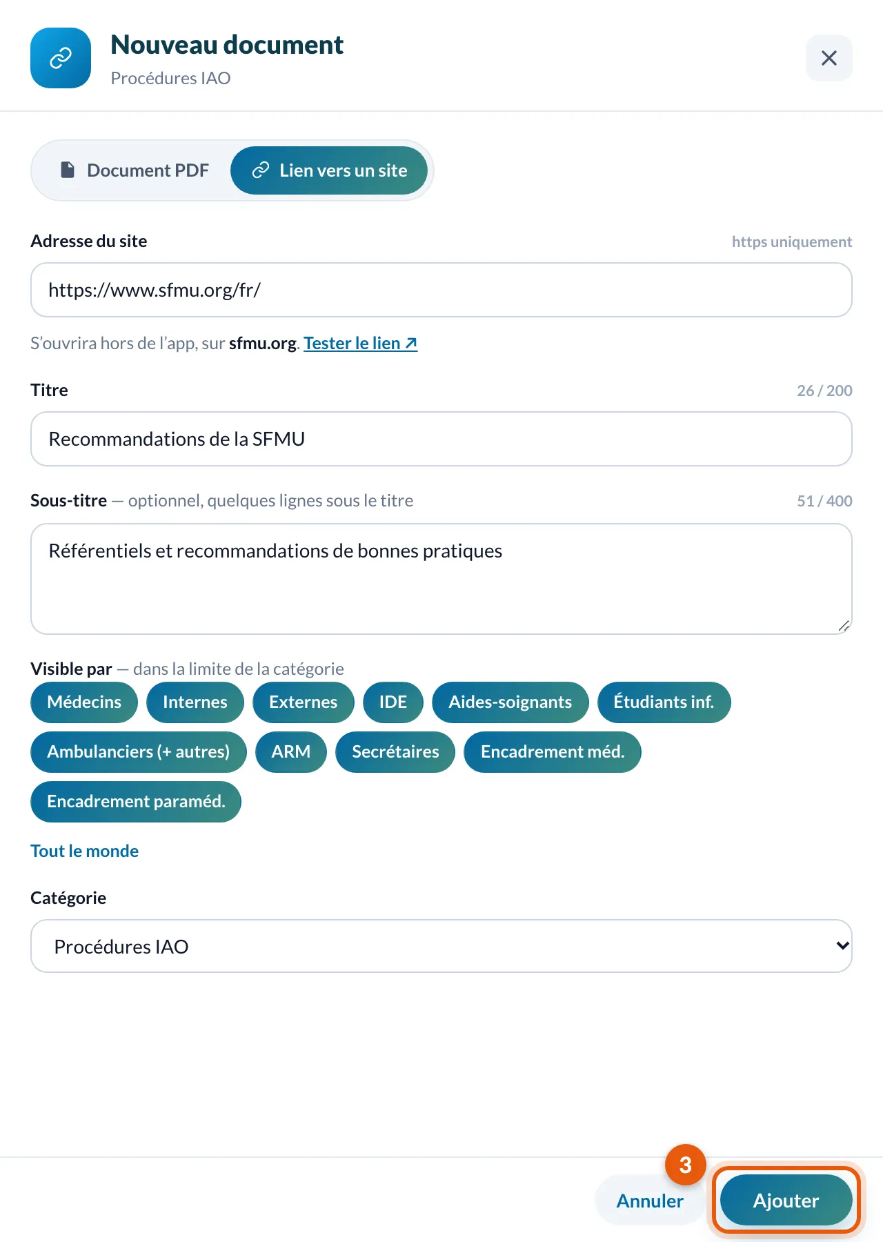883x1242 pixels.
Task: Click the Annuler button
Action: tap(650, 1201)
